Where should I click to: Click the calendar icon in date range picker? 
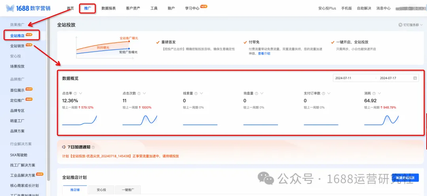(x=415, y=78)
